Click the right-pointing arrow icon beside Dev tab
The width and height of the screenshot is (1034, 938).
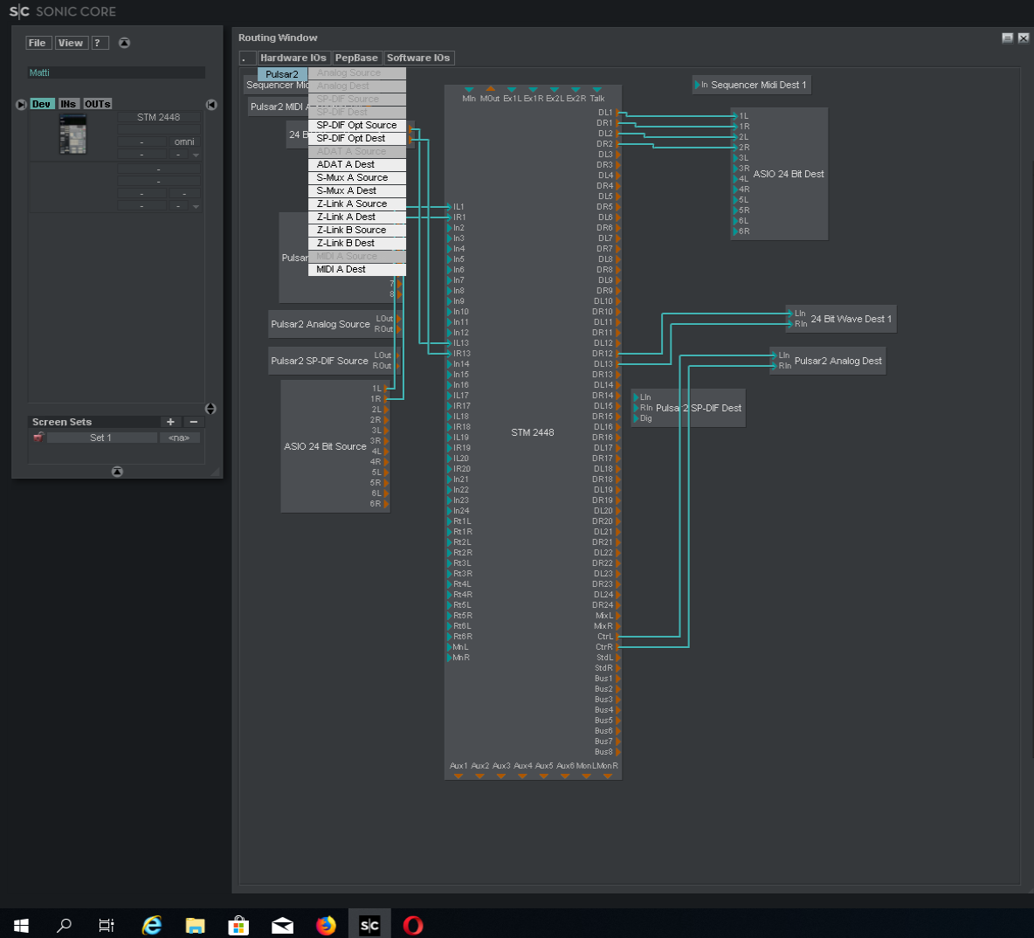tap(21, 104)
